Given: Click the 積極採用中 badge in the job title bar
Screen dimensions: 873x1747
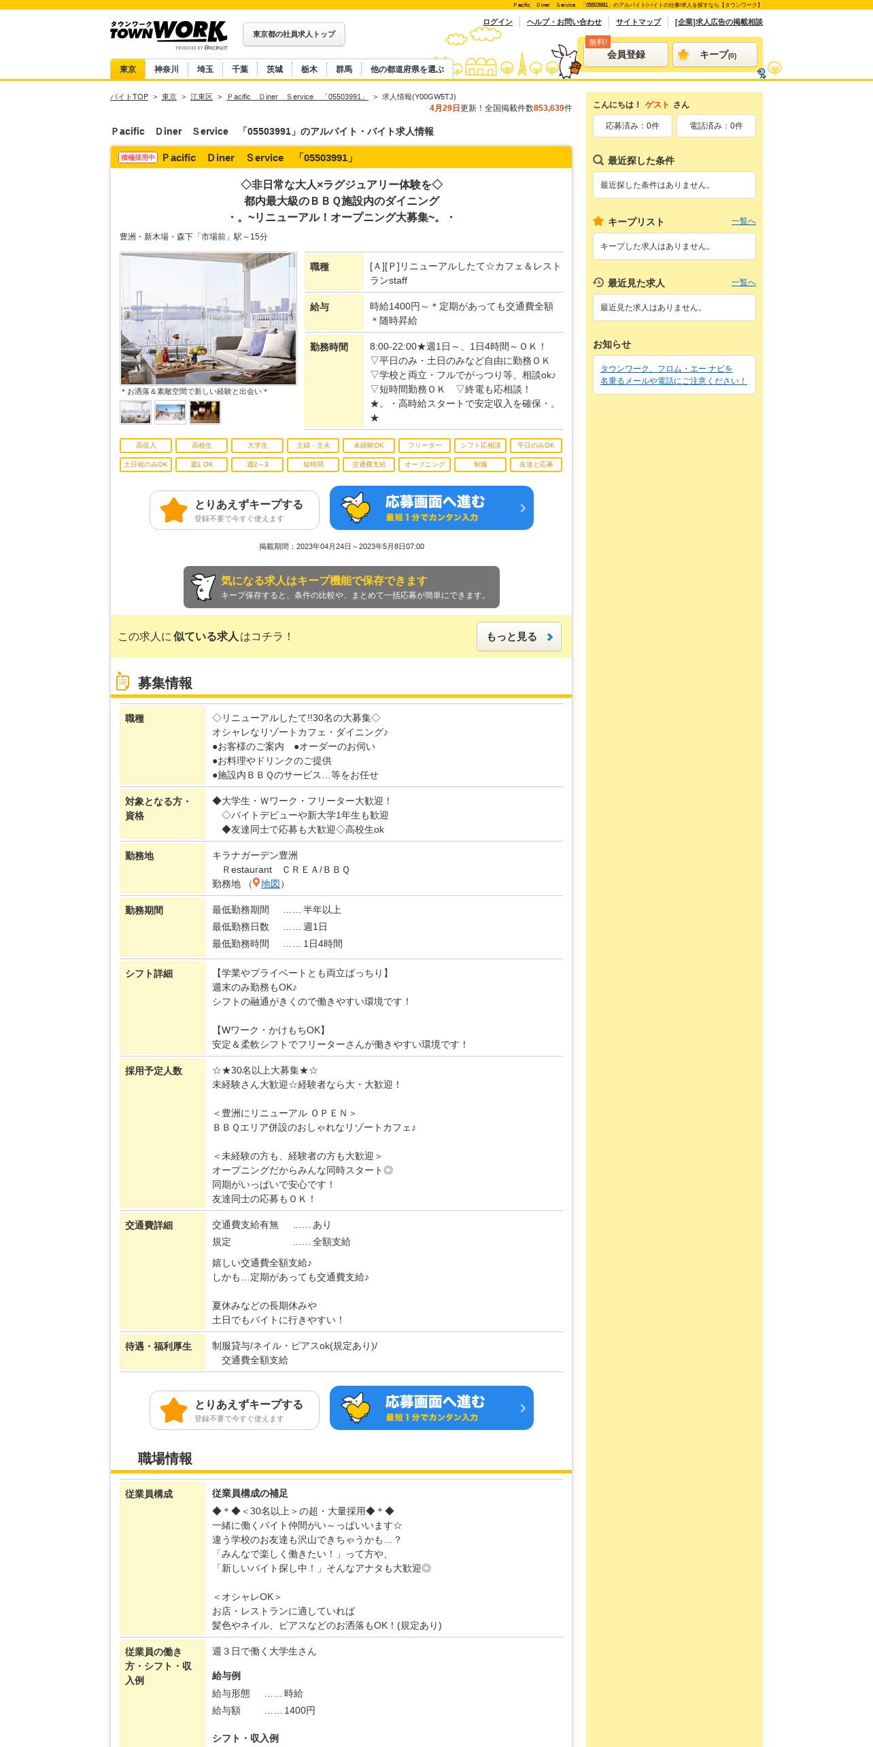Looking at the screenshot, I should [138, 158].
